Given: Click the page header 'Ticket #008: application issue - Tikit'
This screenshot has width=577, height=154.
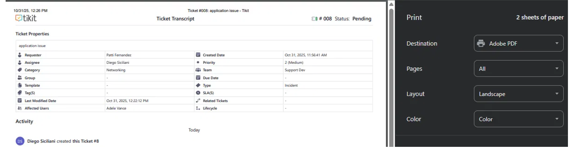Looking at the screenshot, I should coord(218,11).
